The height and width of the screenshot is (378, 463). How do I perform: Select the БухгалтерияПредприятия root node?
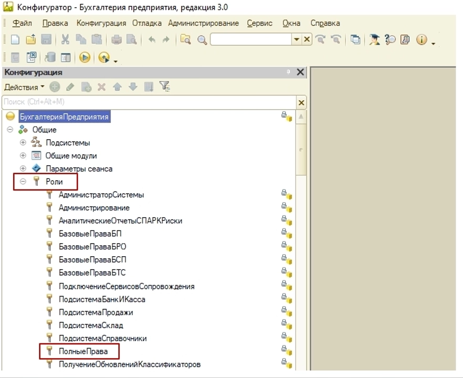point(64,117)
